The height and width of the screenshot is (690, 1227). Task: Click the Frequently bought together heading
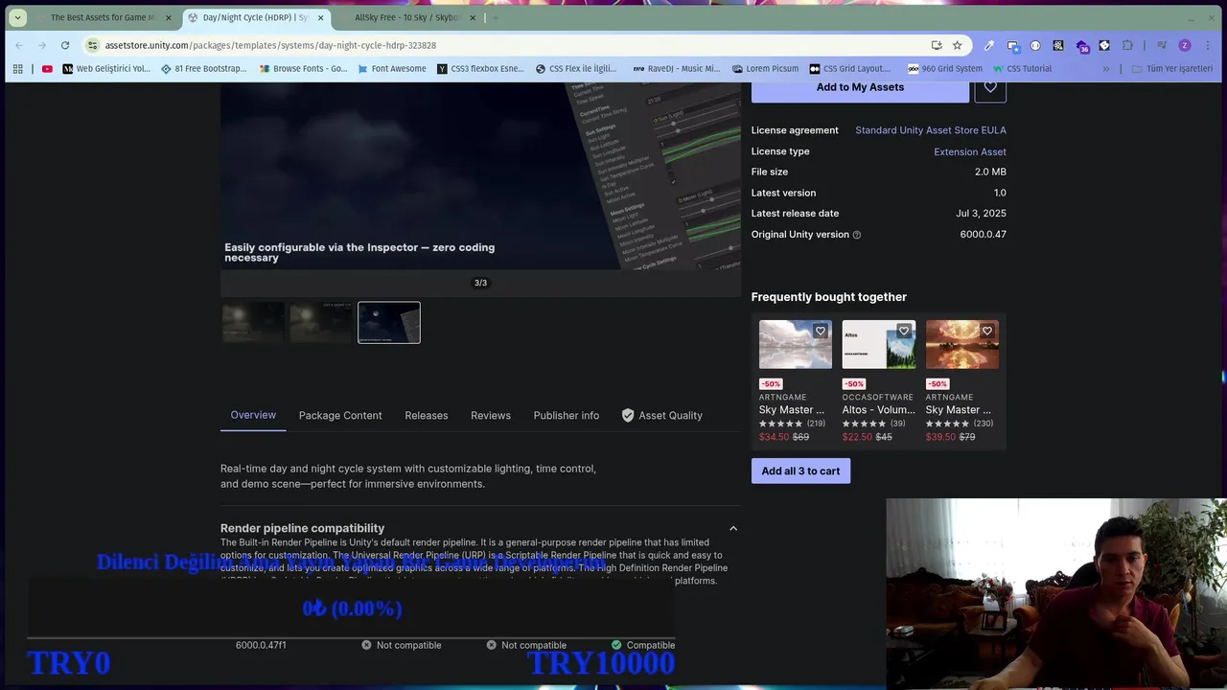(x=828, y=297)
